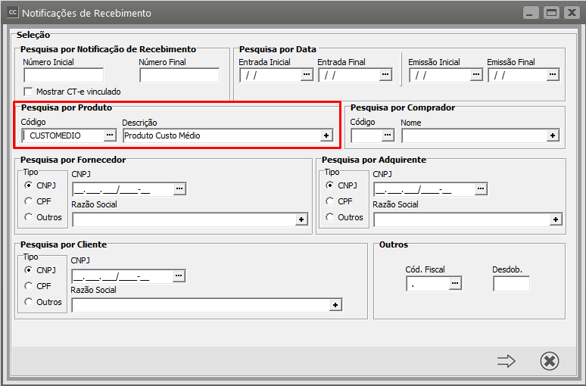586x386 pixels.
Task: Select Outros type under Pesquisa por Adquirente
Action: point(330,217)
